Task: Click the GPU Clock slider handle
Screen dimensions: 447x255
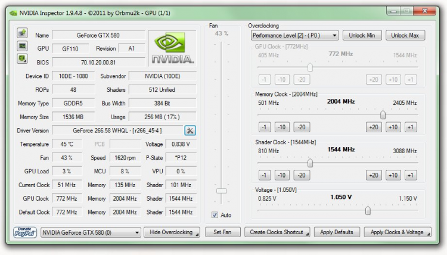Action: click(x=310, y=67)
